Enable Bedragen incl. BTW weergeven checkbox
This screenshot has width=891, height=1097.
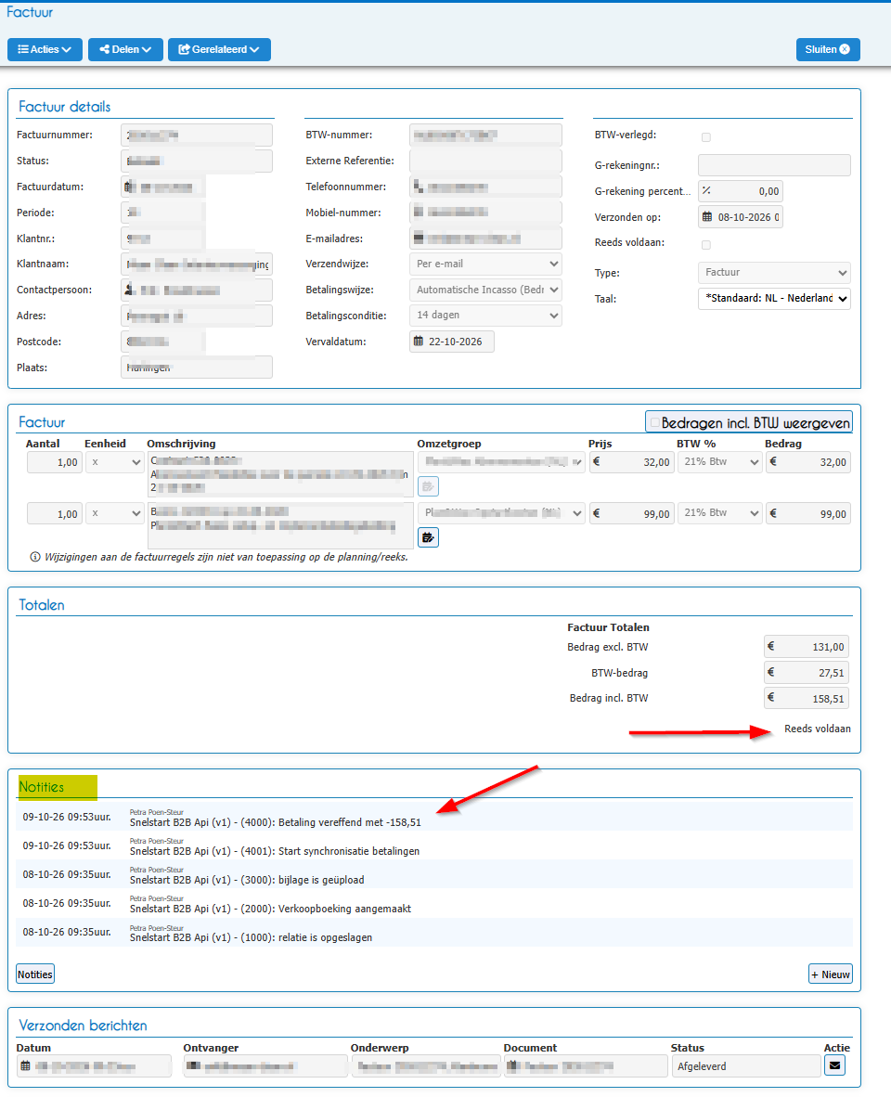tap(654, 422)
